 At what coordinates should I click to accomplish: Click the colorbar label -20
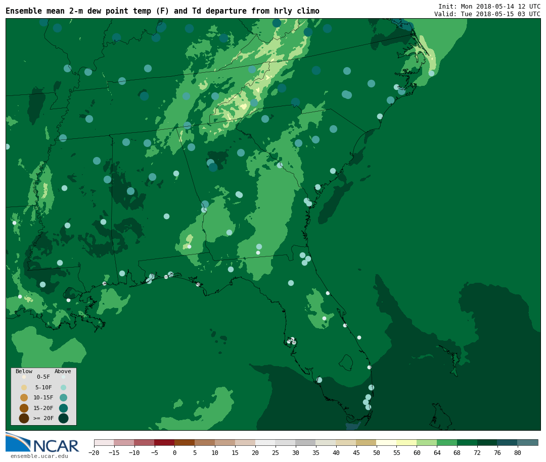(x=94, y=452)
